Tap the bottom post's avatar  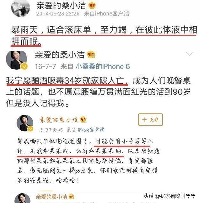22,198
